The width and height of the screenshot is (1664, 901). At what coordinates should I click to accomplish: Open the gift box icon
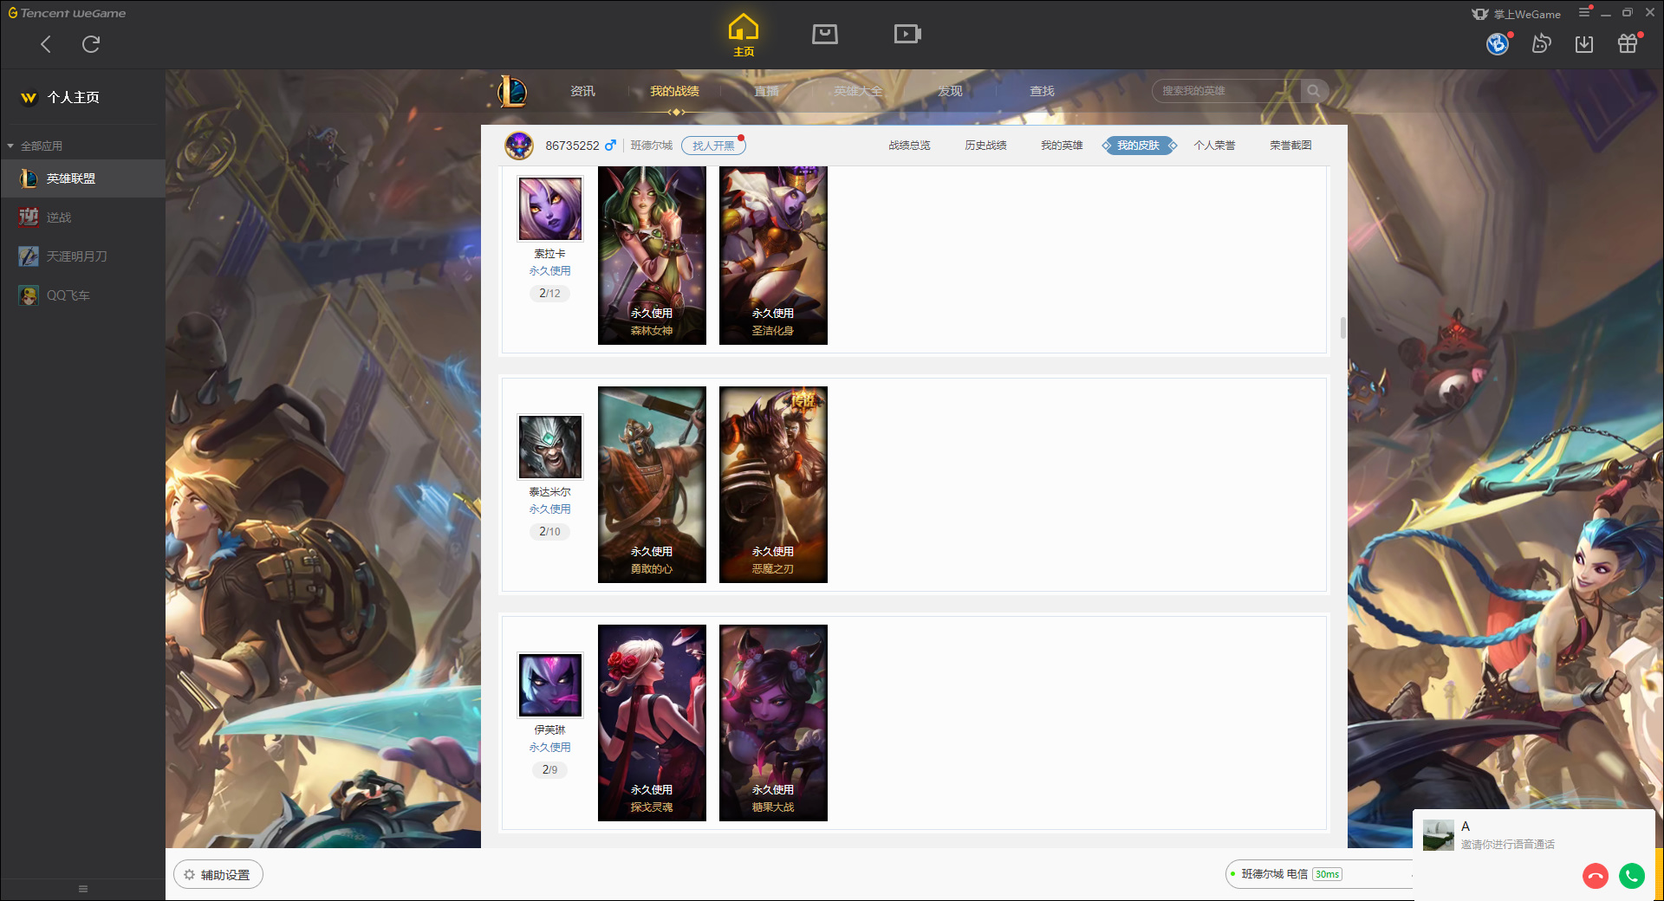pos(1628,43)
